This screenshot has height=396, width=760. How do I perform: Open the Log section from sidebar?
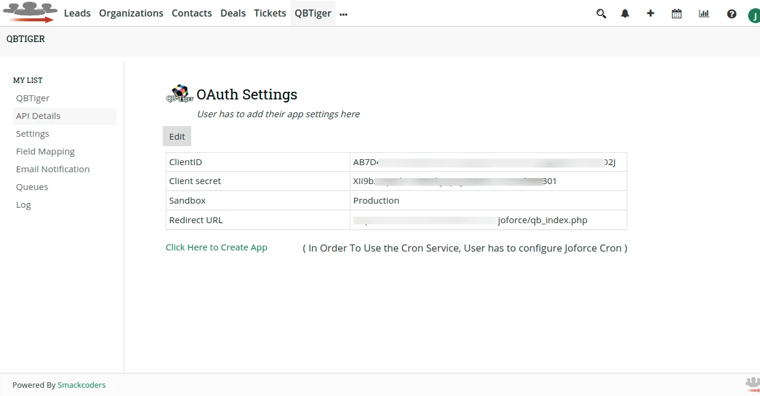(x=23, y=204)
